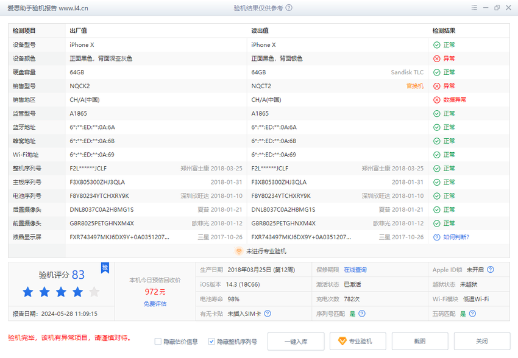Click the factory sales model NQCK2

coord(80,86)
